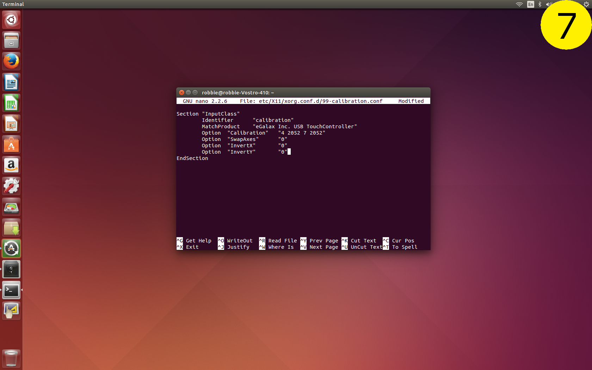This screenshot has height=370, width=592.
Task: Open System Settings wrench and gear icon
Action: coord(11,186)
